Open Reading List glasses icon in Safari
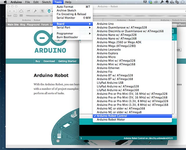Viewport: 186px width, 150px height. (x=10, y=16)
